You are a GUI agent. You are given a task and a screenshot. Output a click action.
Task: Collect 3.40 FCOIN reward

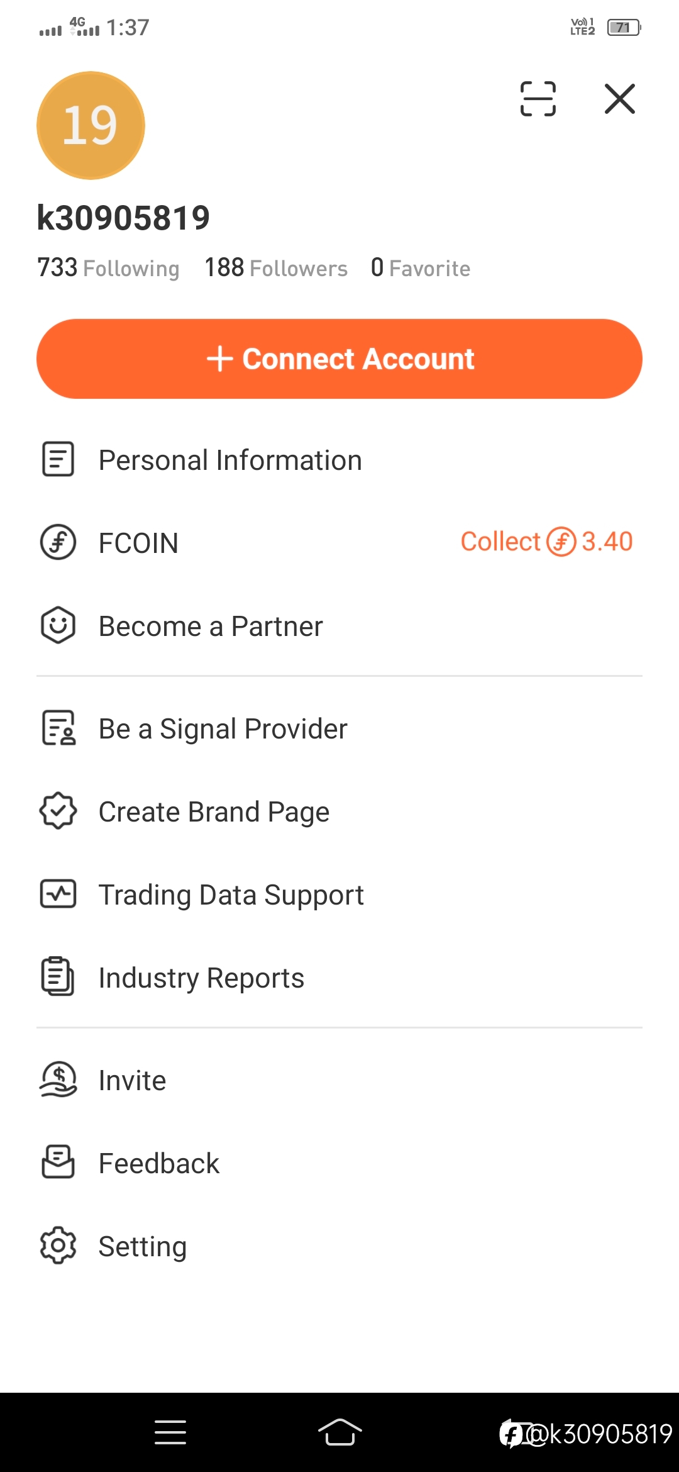546,542
